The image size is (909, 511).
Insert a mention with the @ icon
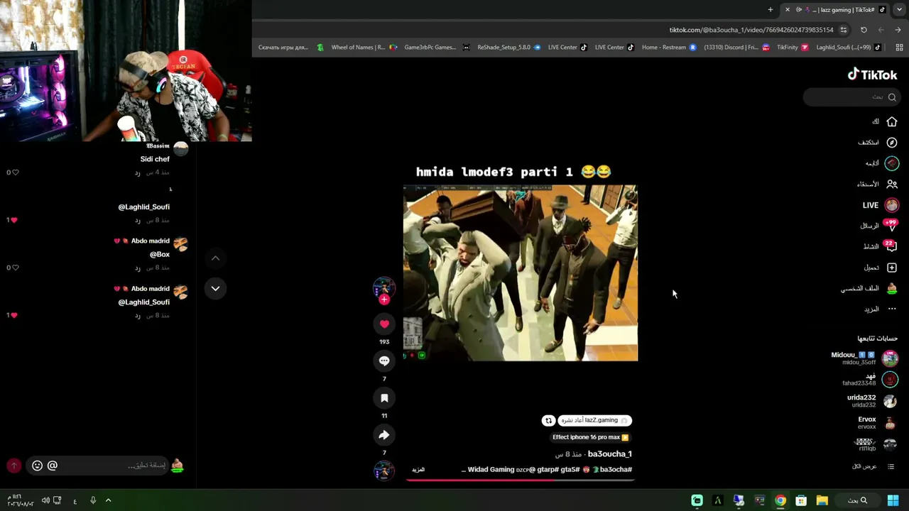click(53, 466)
